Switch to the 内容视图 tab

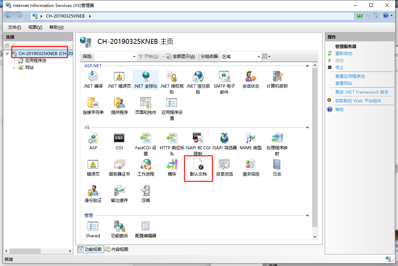(116, 249)
